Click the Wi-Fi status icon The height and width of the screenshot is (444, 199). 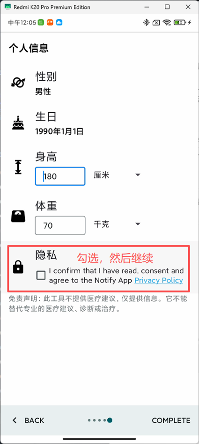click(x=167, y=23)
